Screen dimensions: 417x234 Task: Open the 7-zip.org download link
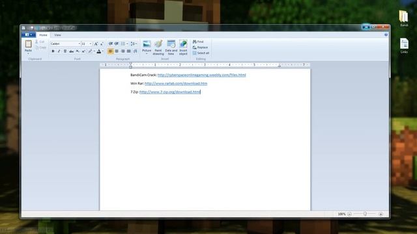click(x=170, y=92)
